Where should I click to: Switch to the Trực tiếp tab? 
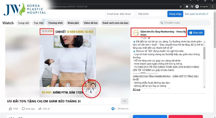pyautogui.click(x=39, y=23)
